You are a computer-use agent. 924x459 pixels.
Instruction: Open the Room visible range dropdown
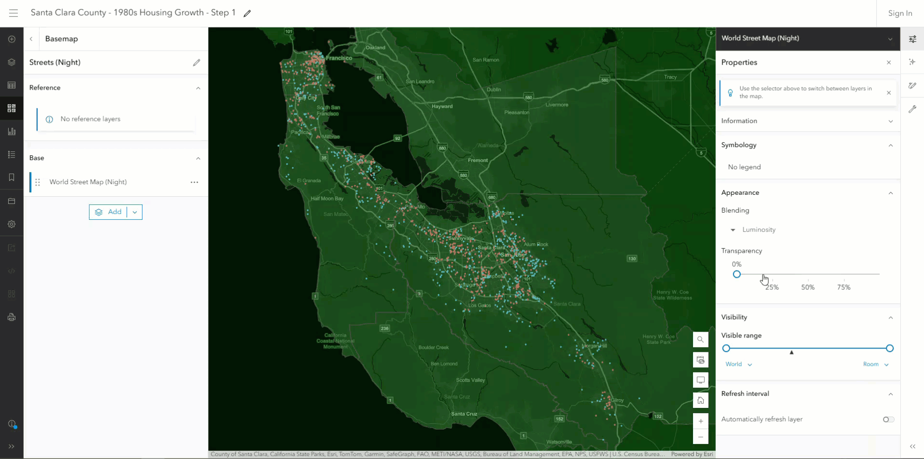point(876,364)
